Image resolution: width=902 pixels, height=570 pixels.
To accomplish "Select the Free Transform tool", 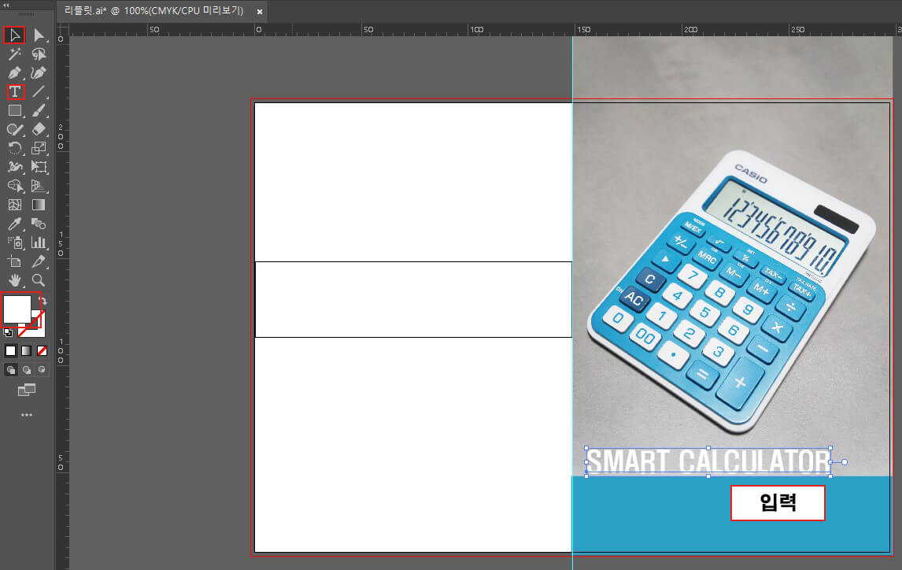I will (x=39, y=167).
